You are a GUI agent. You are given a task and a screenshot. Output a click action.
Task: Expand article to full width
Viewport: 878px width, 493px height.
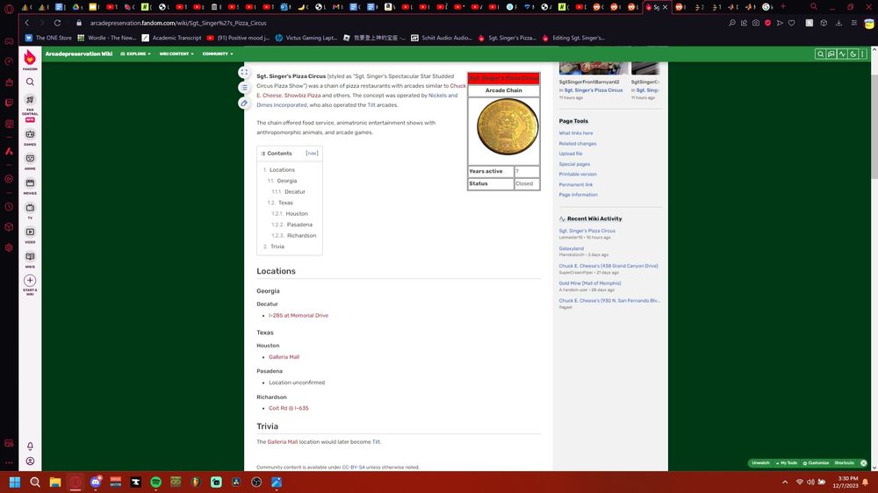point(244,72)
